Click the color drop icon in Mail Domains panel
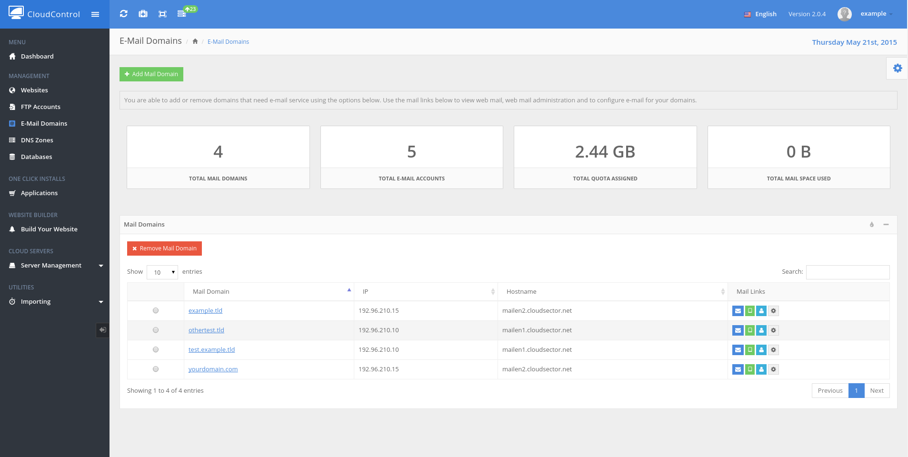 pos(872,225)
